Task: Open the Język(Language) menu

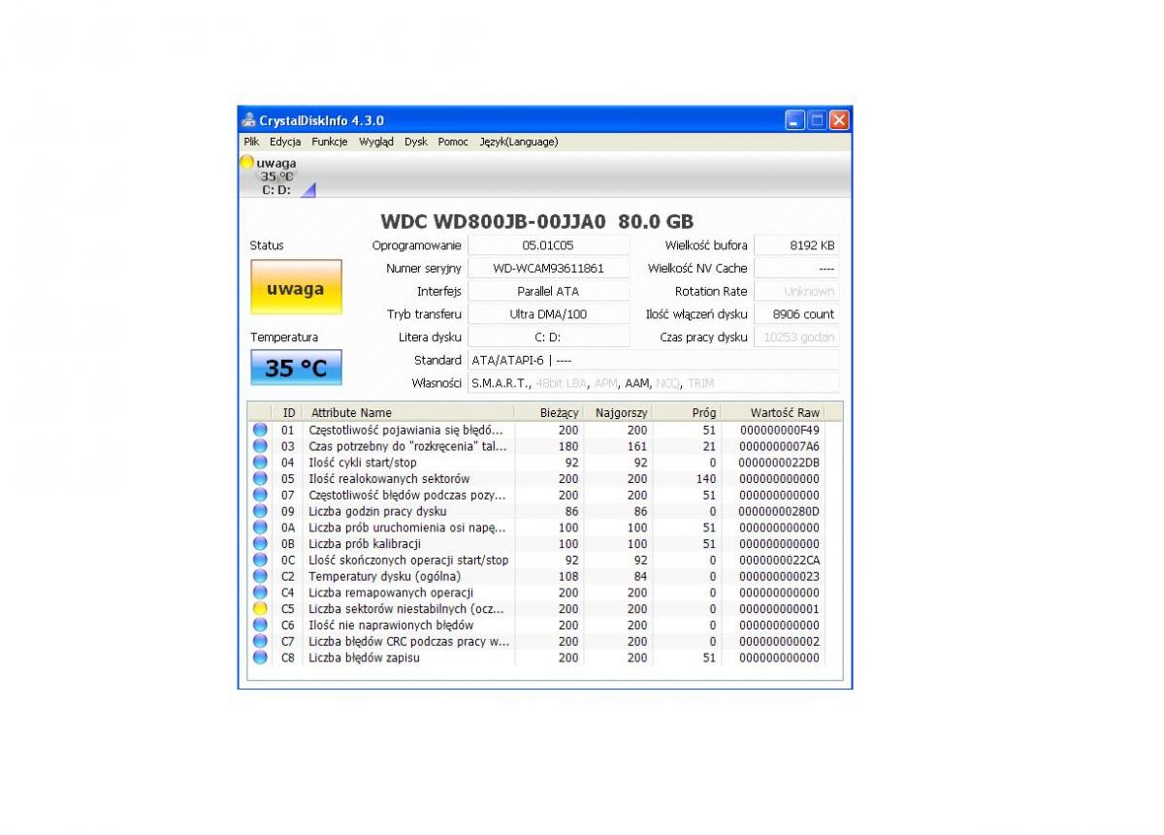Action: [519, 142]
